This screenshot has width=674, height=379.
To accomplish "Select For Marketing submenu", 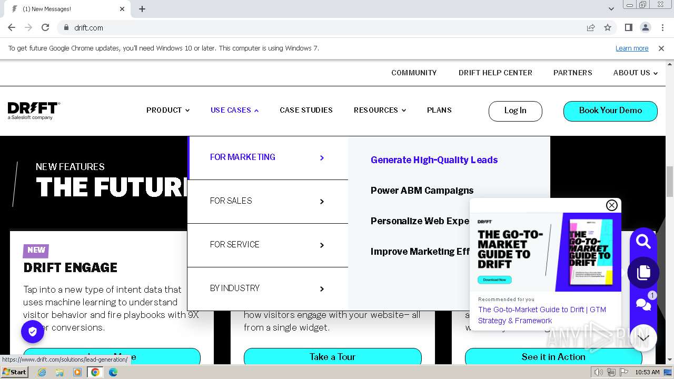I will tap(268, 157).
